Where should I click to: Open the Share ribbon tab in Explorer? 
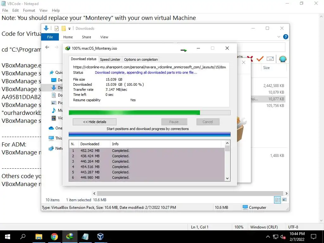(86, 37)
